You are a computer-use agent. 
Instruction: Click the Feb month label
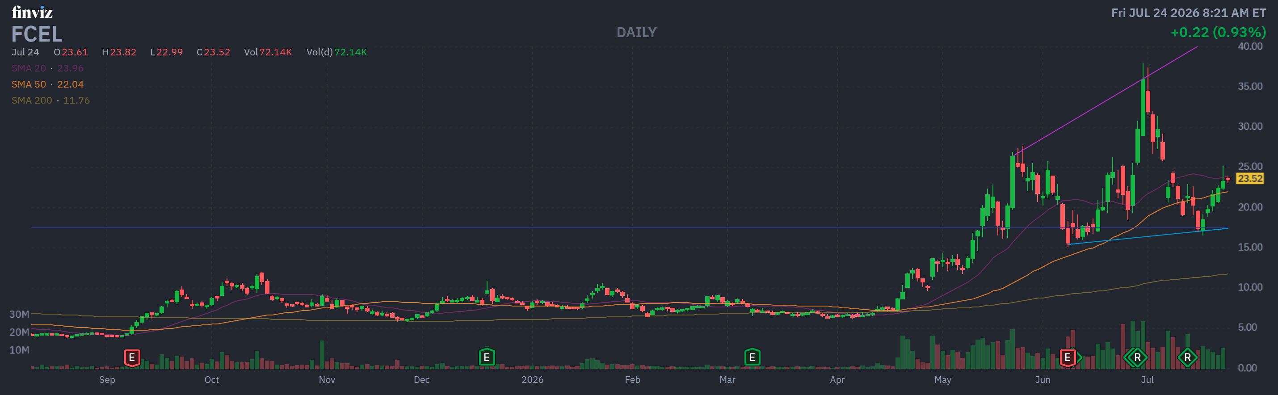click(633, 380)
